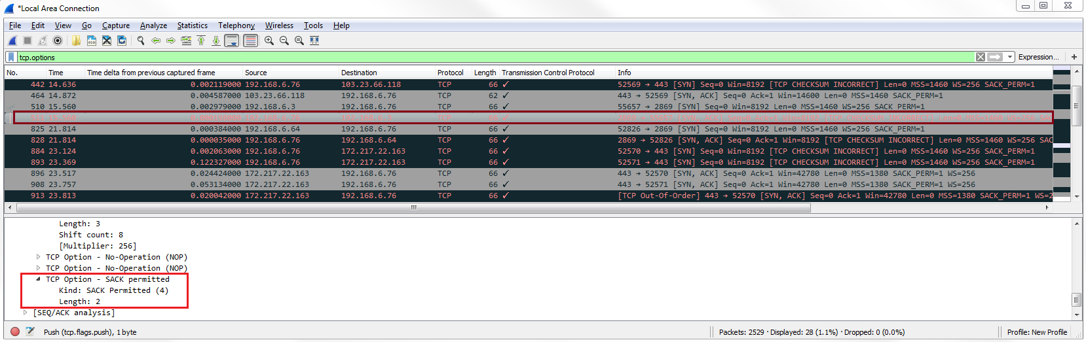Open capture options gear icon
1086x342 pixels.
click(x=58, y=41)
